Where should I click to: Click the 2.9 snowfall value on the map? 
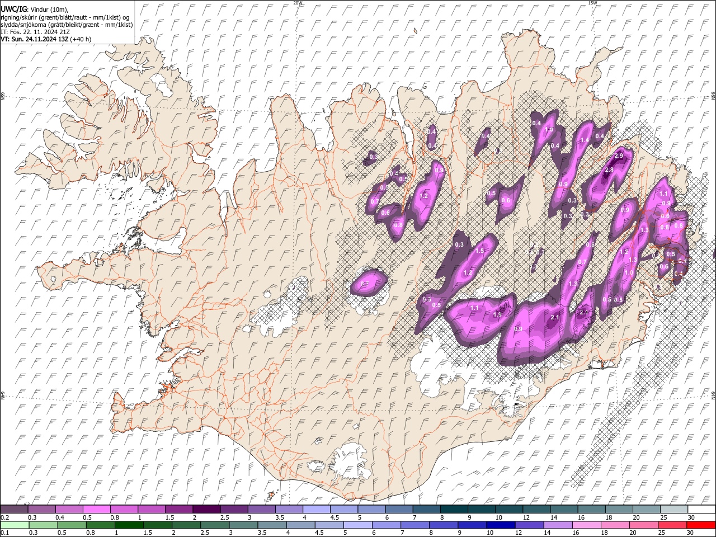pos(619,156)
